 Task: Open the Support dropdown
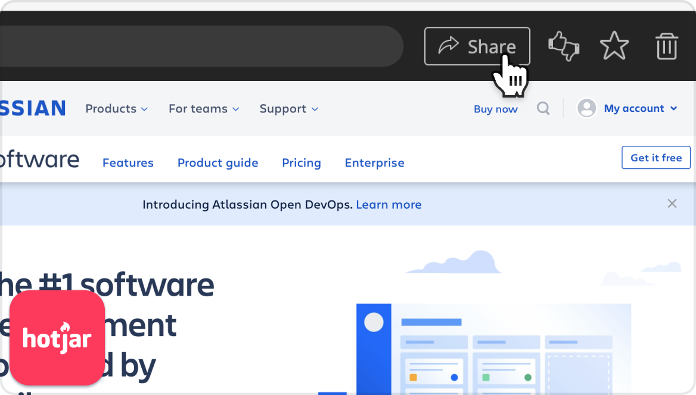pyautogui.click(x=289, y=109)
